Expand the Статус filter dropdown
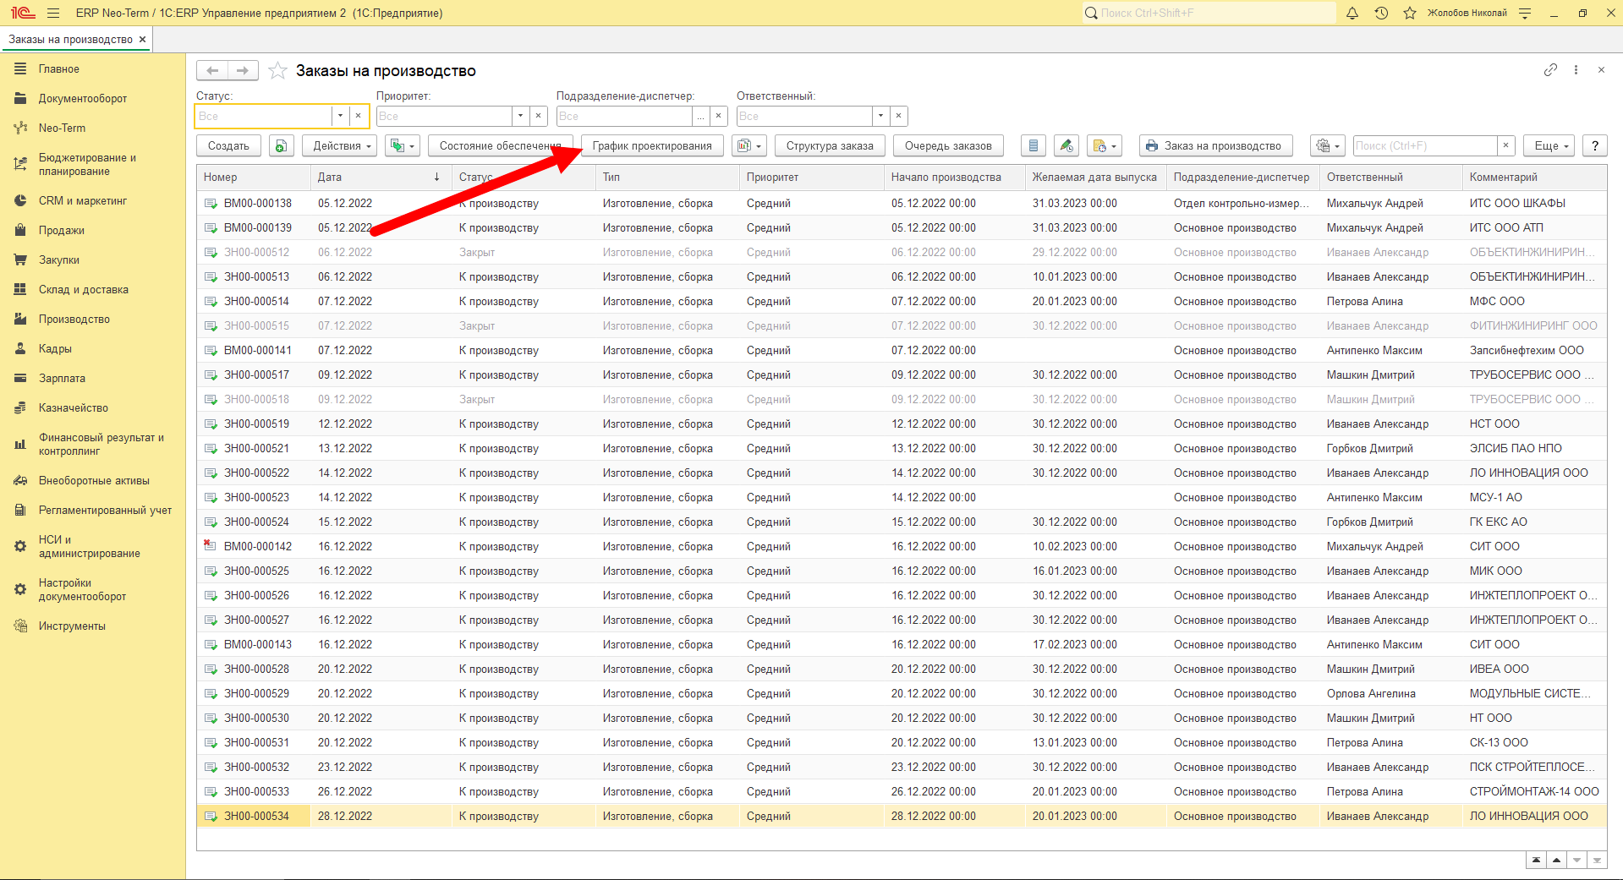The height and width of the screenshot is (880, 1623). pos(340,116)
